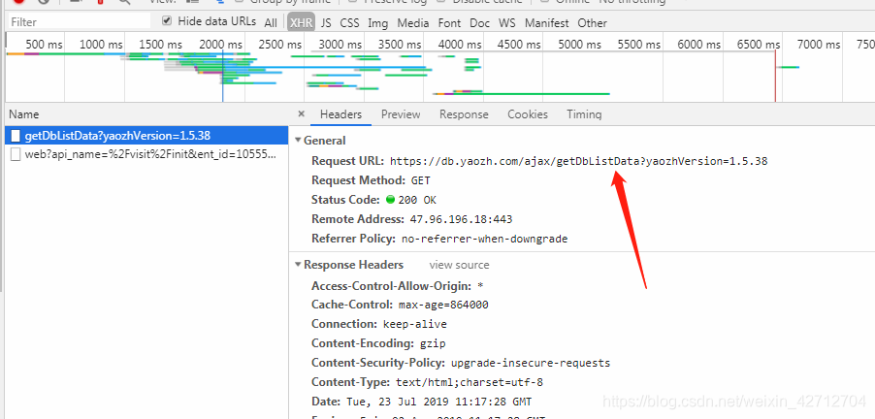The height and width of the screenshot is (419, 875).
Task: Click the file icon of web?api_name request
Action: point(16,154)
